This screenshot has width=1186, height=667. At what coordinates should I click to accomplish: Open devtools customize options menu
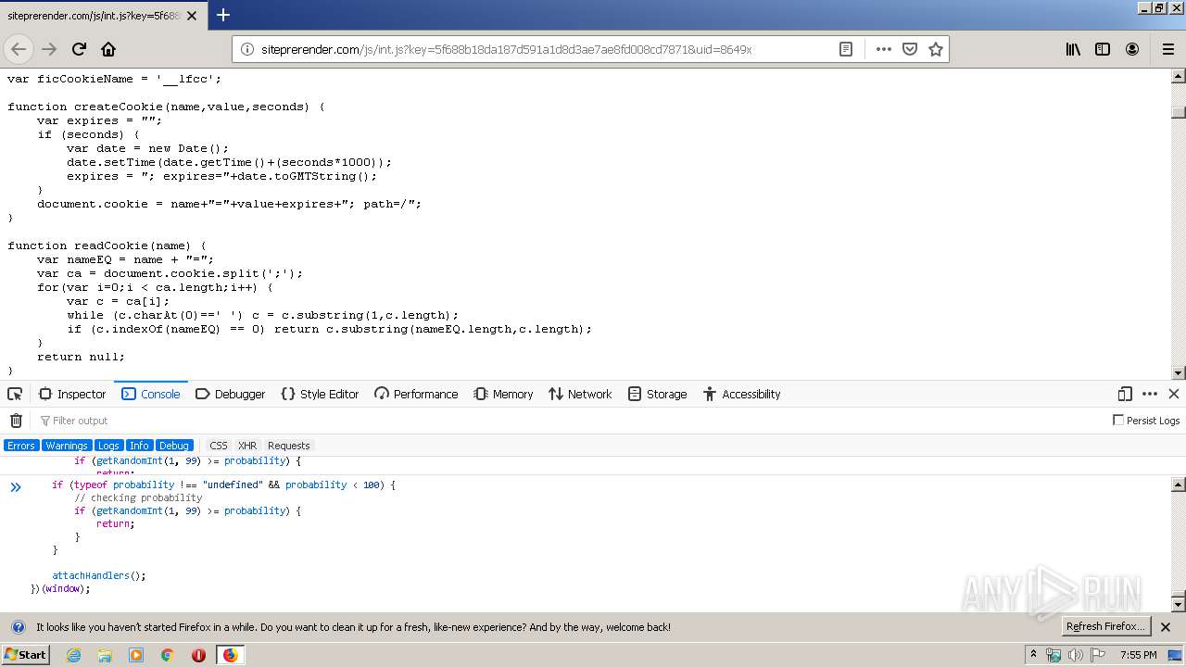point(1150,394)
